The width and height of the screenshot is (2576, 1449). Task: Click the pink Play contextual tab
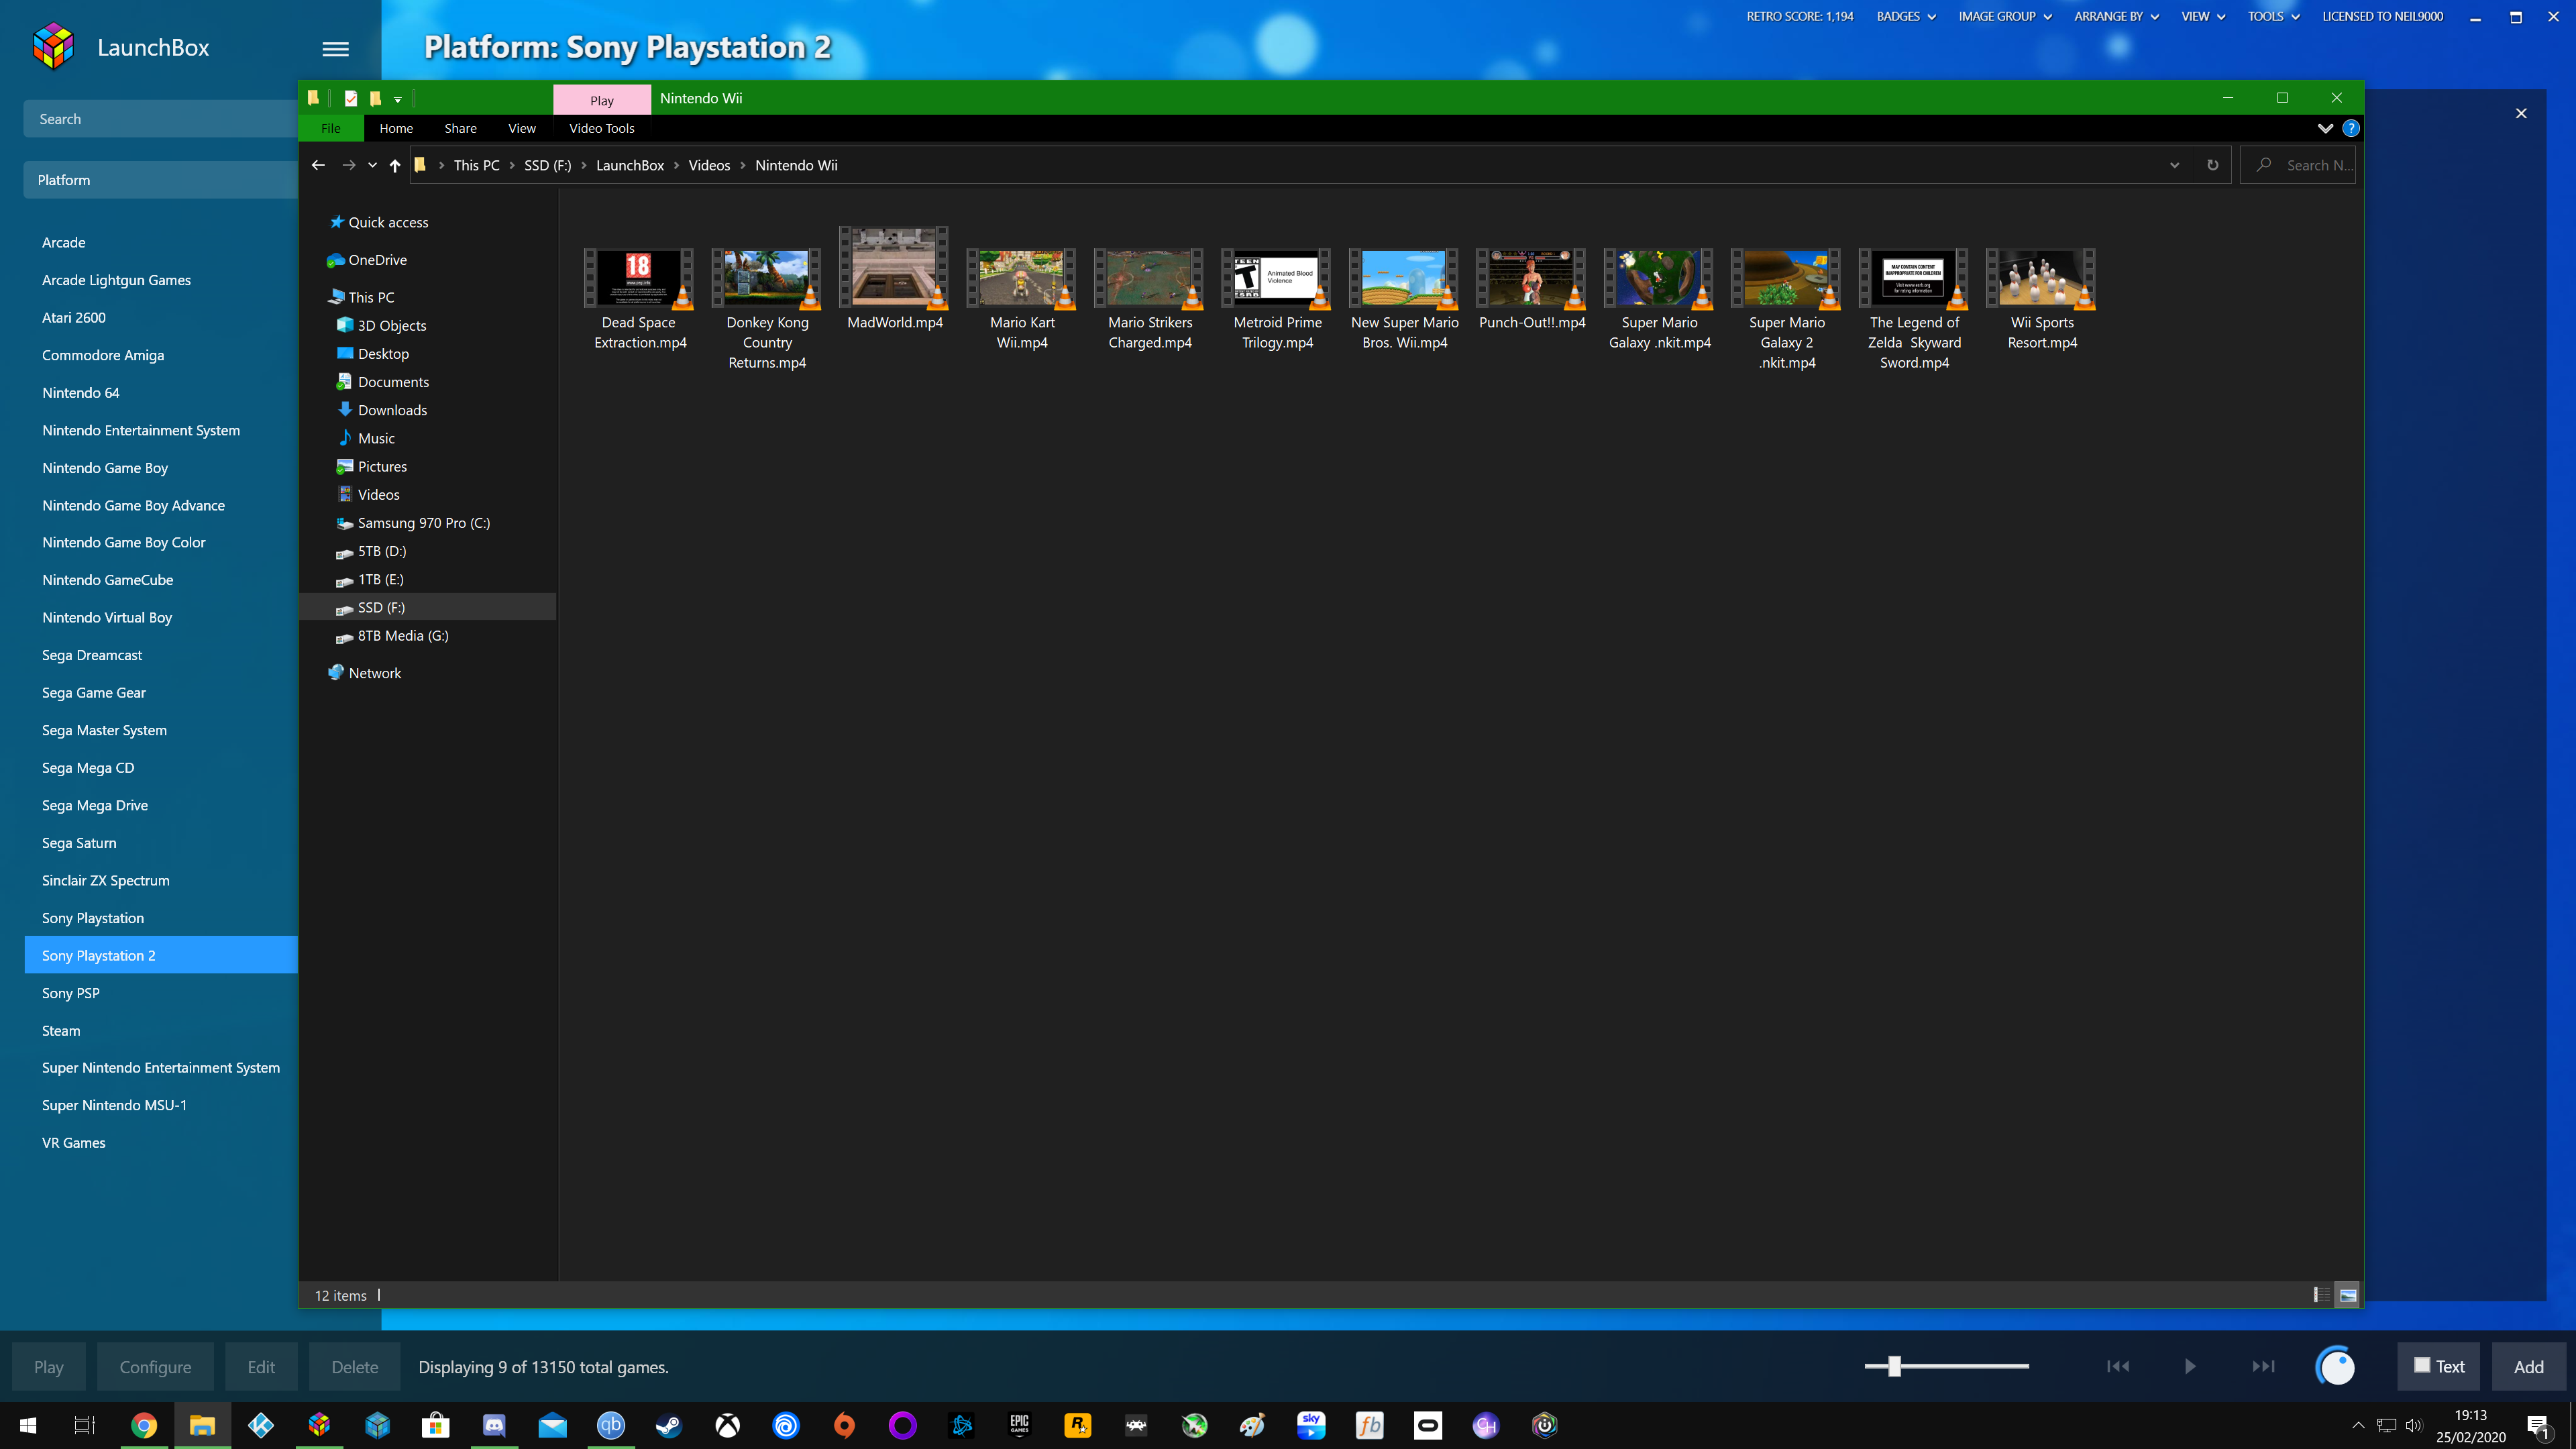[602, 100]
